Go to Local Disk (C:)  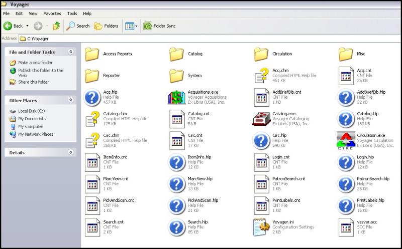[32, 111]
